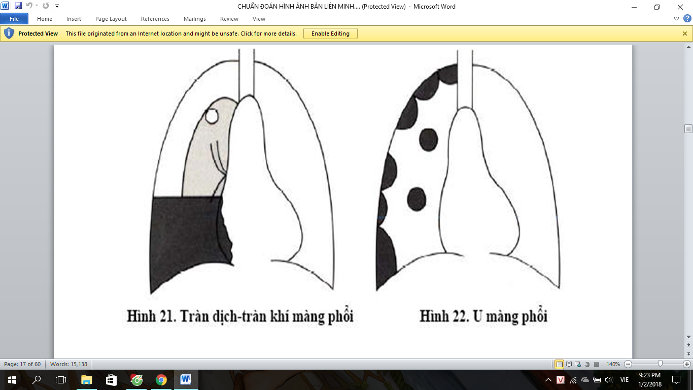Viewport: 693px width, 390px height.
Task: Click the Hình 22 pleural tumor lung diagram
Action: point(468,171)
